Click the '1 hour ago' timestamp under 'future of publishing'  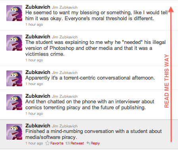coord(34,114)
